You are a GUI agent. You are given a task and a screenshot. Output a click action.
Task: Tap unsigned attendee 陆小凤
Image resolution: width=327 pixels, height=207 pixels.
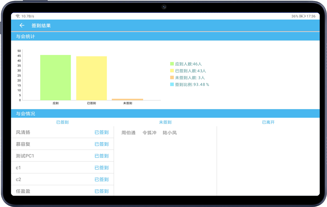(x=170, y=133)
